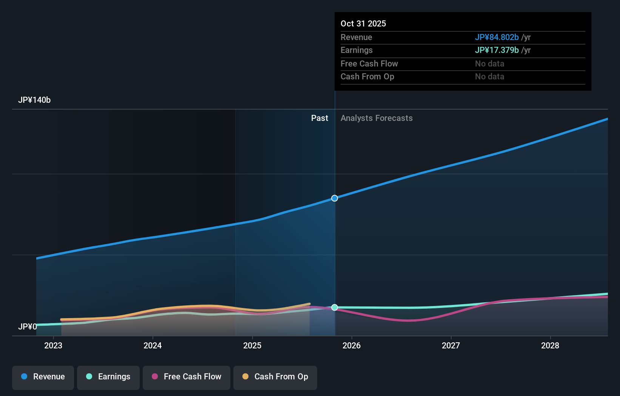Image resolution: width=620 pixels, height=396 pixels.
Task: Select the Earnings data point marker on divider
Action: tap(335, 307)
